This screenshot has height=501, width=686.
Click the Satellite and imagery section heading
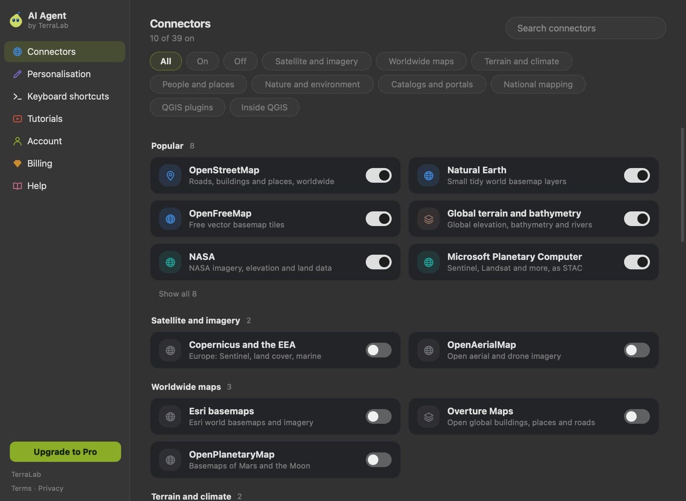click(x=196, y=320)
